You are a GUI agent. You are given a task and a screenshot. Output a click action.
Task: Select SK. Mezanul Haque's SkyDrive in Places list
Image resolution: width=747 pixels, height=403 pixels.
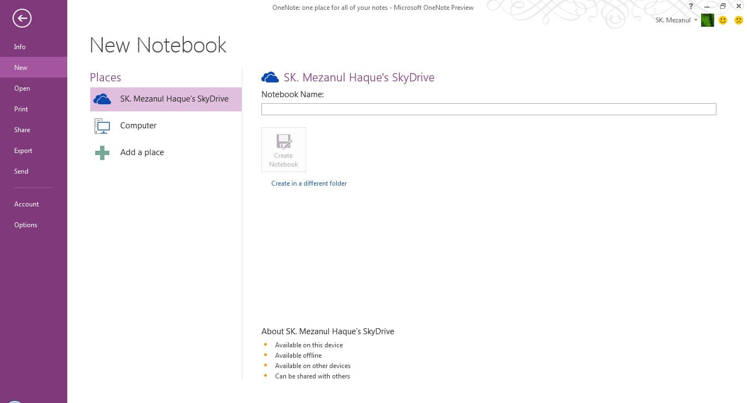(166, 99)
